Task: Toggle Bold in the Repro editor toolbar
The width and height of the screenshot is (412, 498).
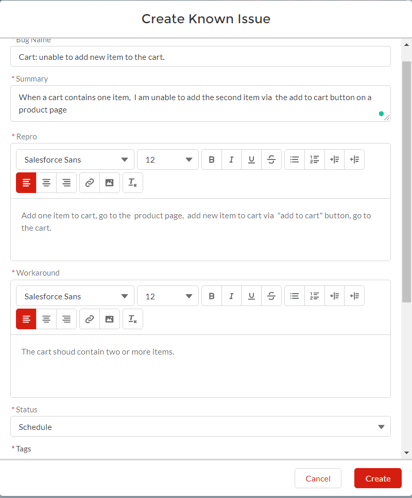Action: [x=212, y=159]
